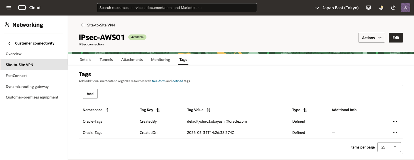
Task: Click the Defined type in CreatedOn row
Action: pyautogui.click(x=299, y=133)
